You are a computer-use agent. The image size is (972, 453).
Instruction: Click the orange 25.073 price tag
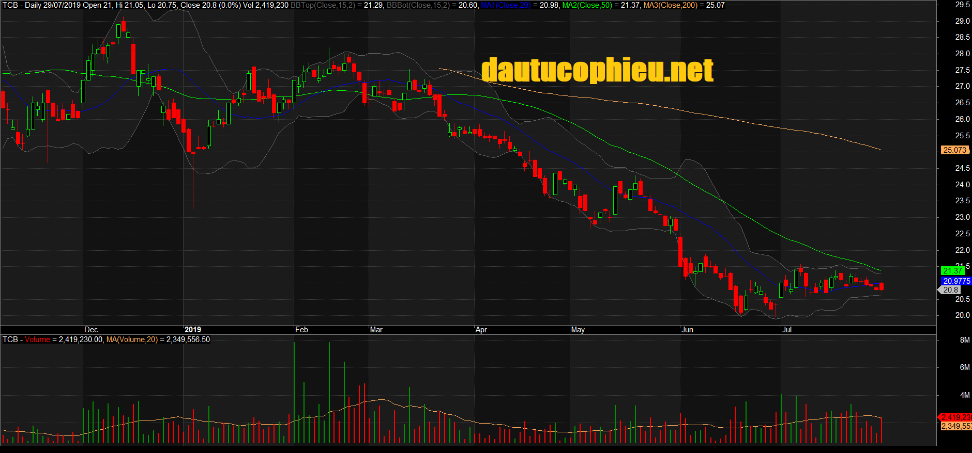pos(954,150)
